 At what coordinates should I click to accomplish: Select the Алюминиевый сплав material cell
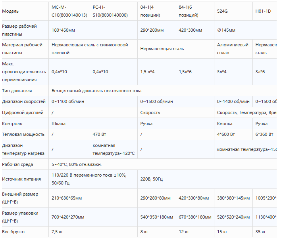click(233, 49)
